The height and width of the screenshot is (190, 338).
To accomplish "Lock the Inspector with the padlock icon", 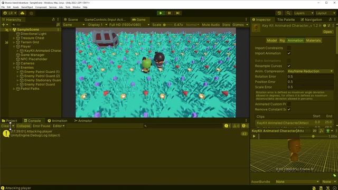I will tap(330, 20).
